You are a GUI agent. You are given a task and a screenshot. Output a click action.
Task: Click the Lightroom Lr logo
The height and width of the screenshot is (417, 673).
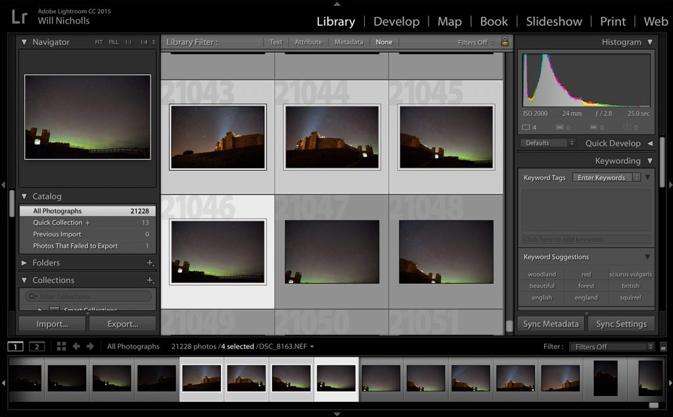tap(17, 18)
